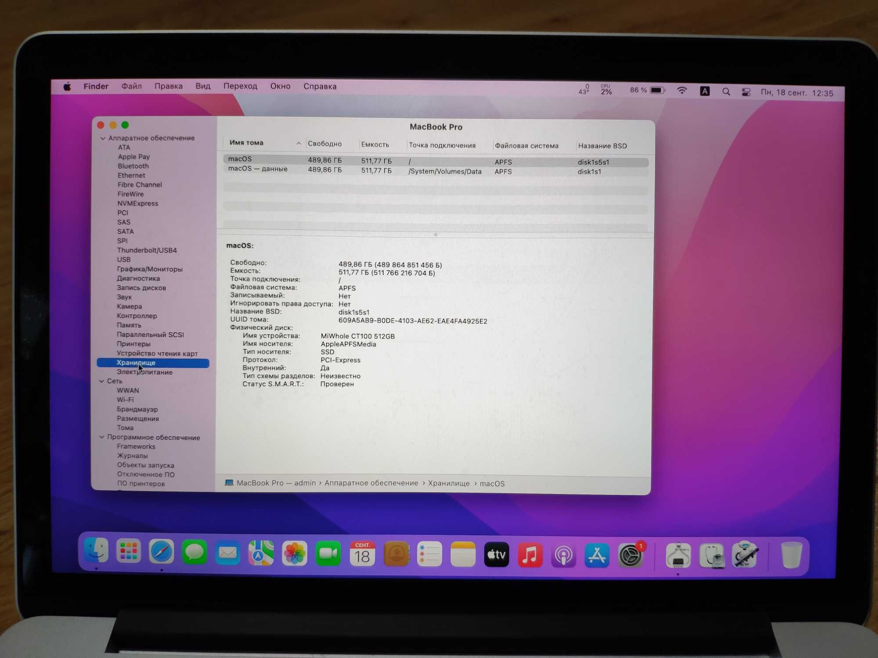
Task: Select Wi-Fi under Сеть
Action: 125,400
